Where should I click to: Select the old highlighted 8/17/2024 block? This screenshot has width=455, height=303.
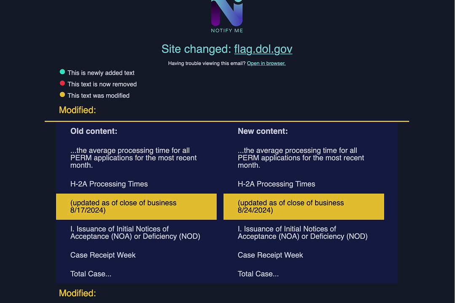(136, 207)
